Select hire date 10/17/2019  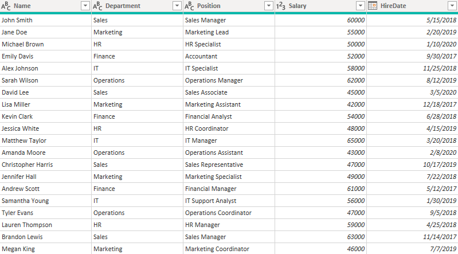[413, 165]
